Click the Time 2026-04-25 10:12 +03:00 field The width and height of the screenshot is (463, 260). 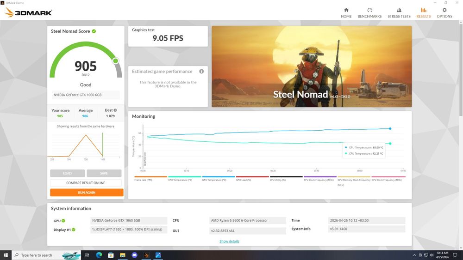(366, 221)
